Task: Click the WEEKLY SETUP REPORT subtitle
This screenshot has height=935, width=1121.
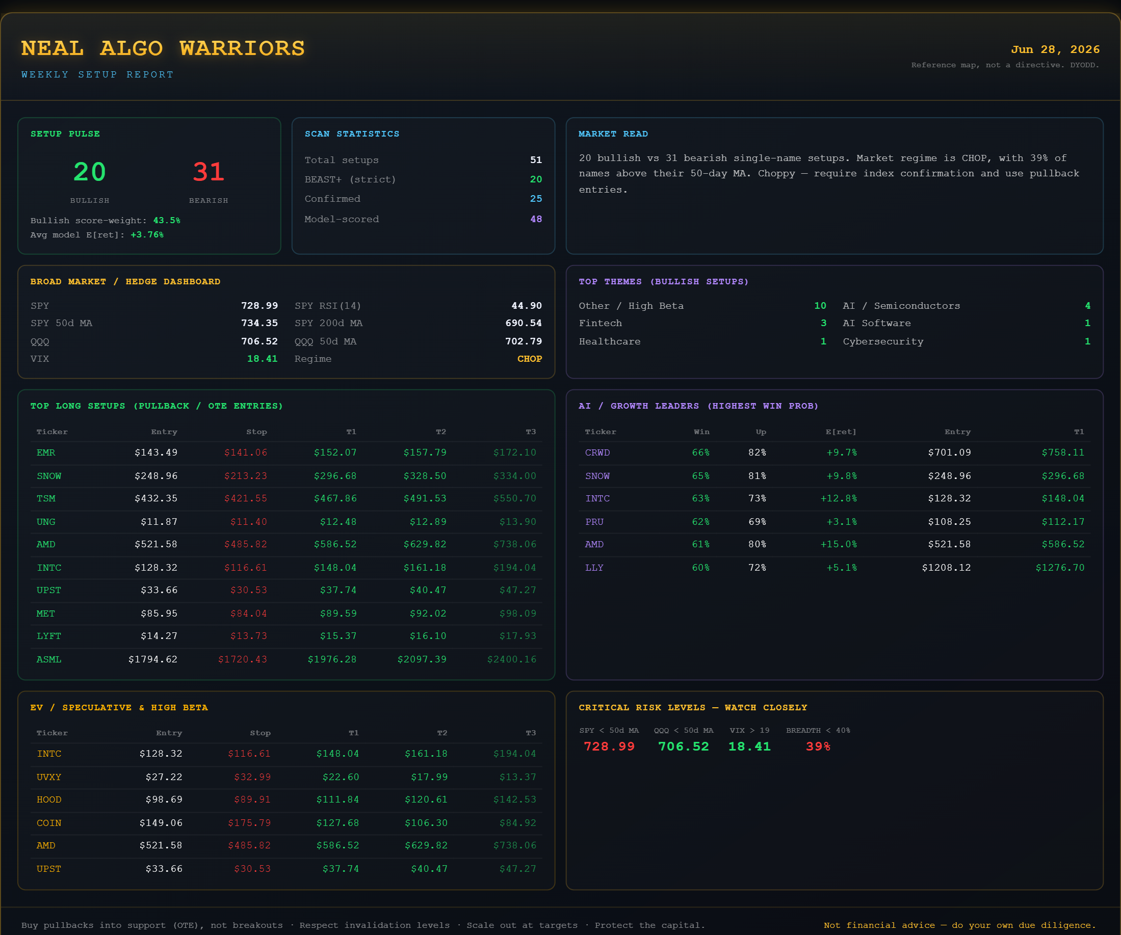Action: (x=98, y=75)
